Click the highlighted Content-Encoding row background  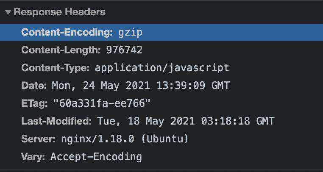[161, 32]
